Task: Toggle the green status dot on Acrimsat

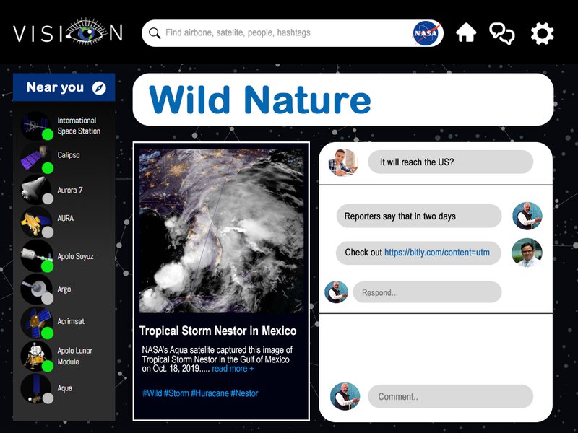Action: (48, 333)
